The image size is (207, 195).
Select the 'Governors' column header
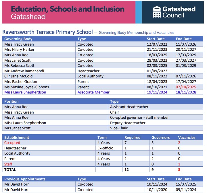pyautogui.click(x=160, y=137)
